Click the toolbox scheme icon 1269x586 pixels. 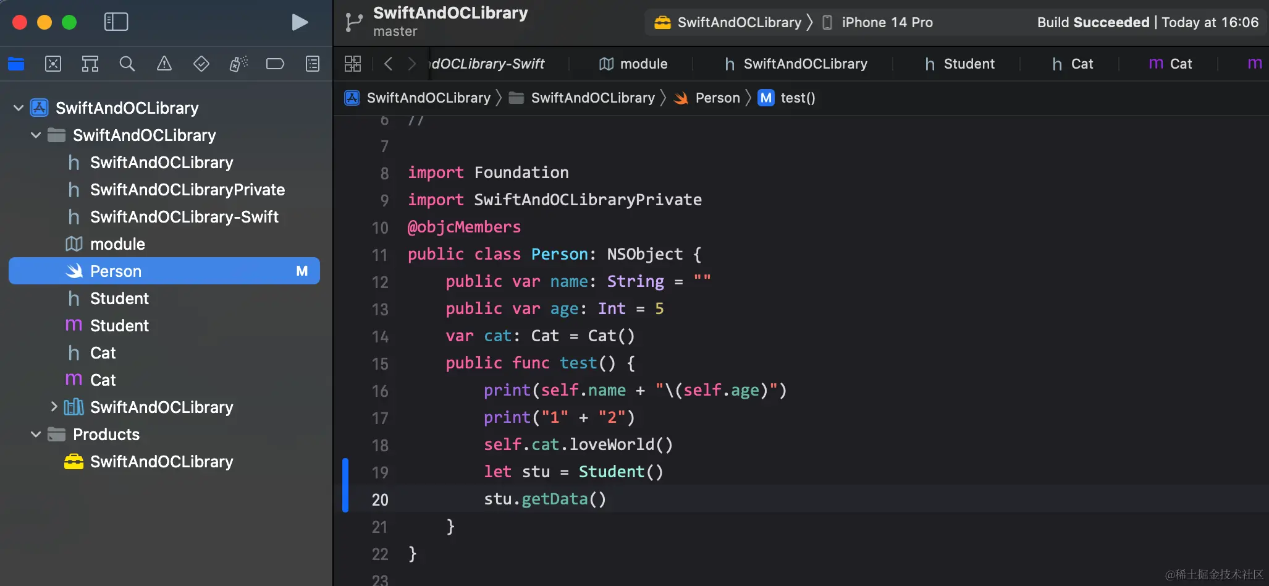662,22
